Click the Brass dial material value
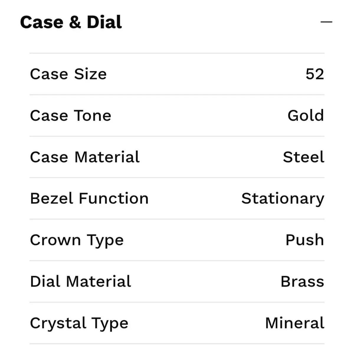The height and width of the screenshot is (354, 354). (x=302, y=281)
